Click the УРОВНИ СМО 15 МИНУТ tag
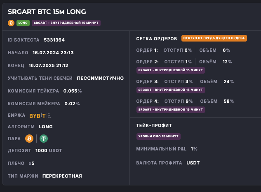 click(158, 136)
